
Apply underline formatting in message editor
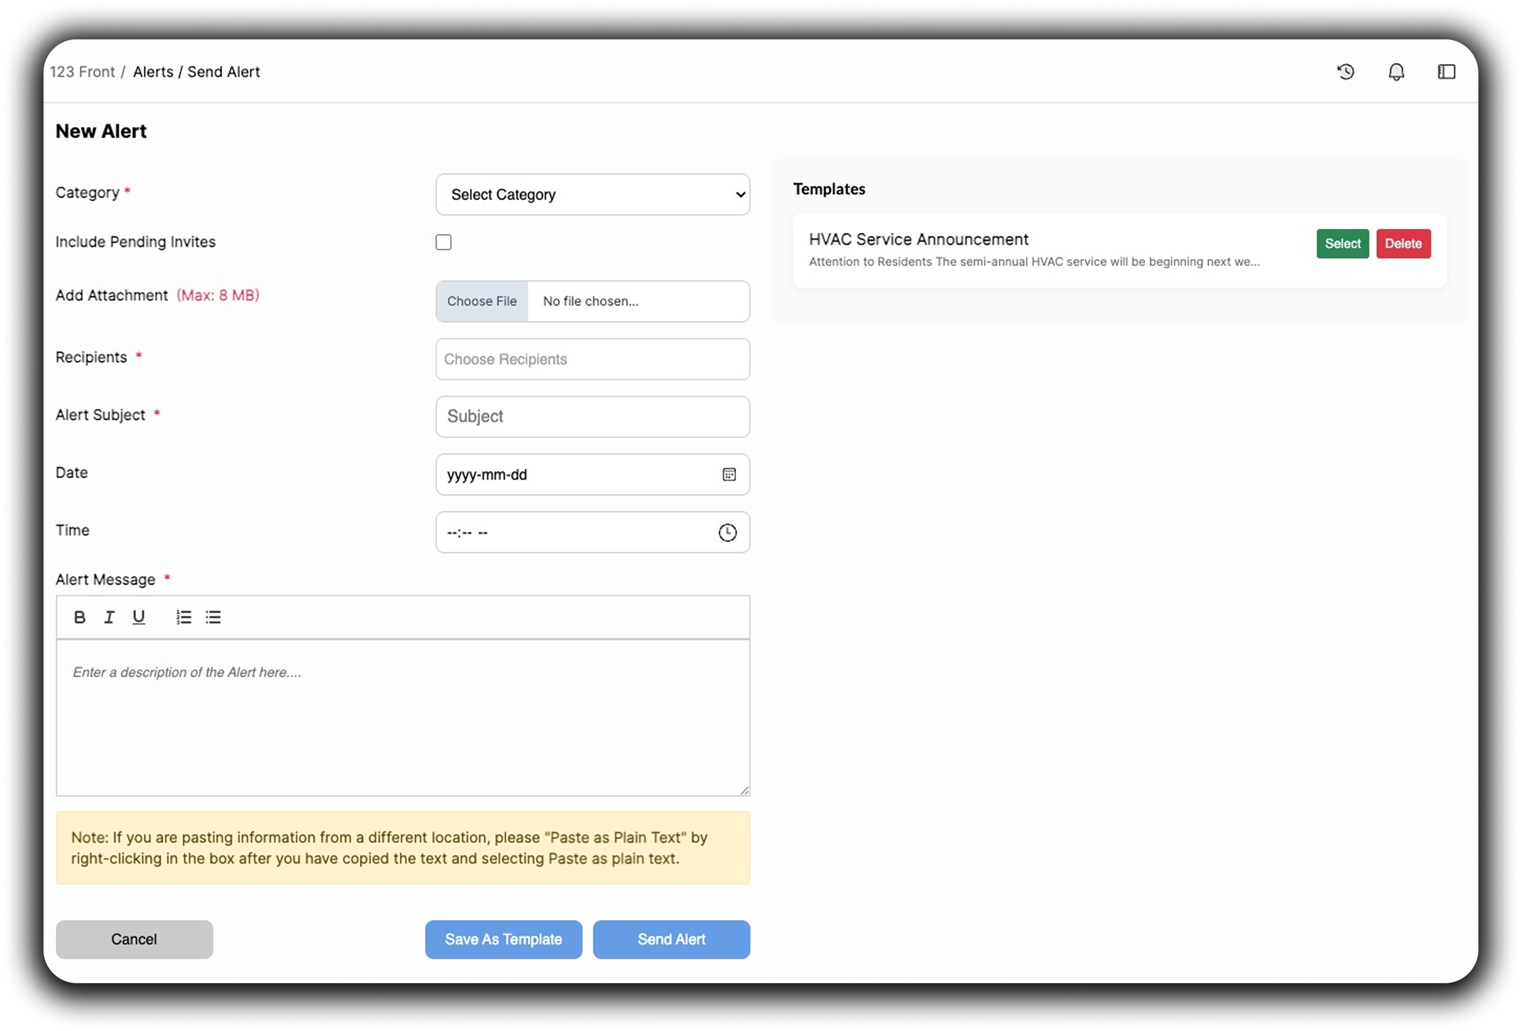pyautogui.click(x=139, y=617)
